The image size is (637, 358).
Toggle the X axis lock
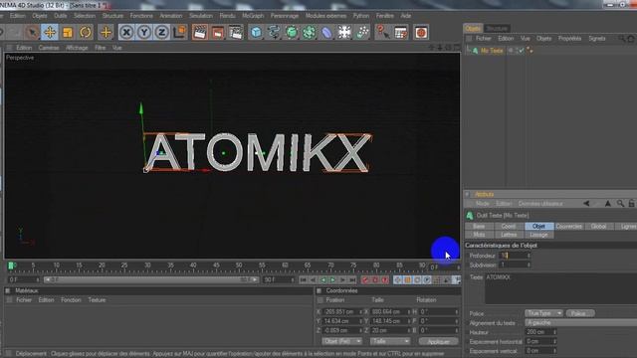[126, 32]
